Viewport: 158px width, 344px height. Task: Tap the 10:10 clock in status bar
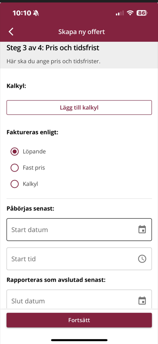[22, 13]
